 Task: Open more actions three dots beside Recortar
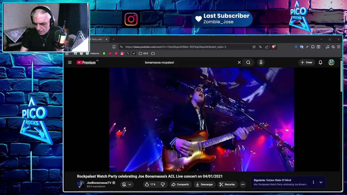pos(243,184)
